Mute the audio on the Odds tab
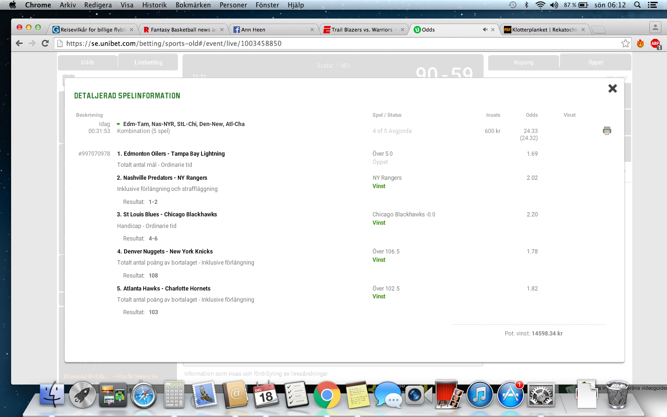The width and height of the screenshot is (667, 417). [485, 30]
